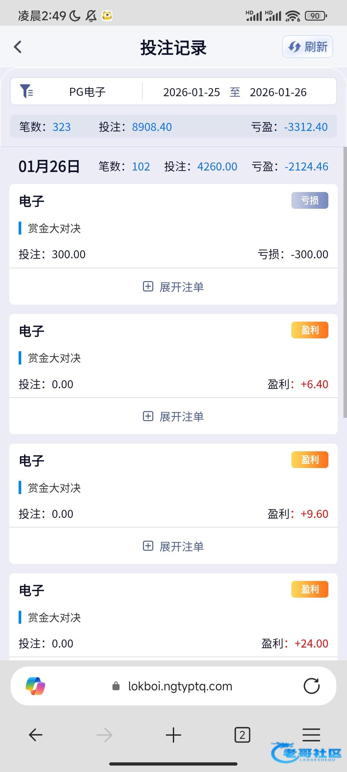This screenshot has width=347, height=772.
Task: Expand 展开注单 for the -300.00 loss record
Action: point(173,287)
